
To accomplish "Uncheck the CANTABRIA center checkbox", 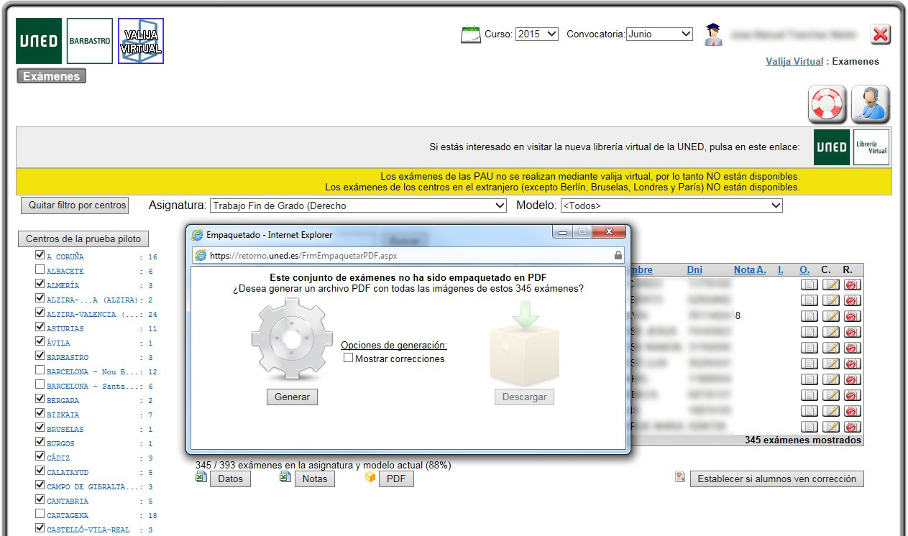I will point(40,499).
